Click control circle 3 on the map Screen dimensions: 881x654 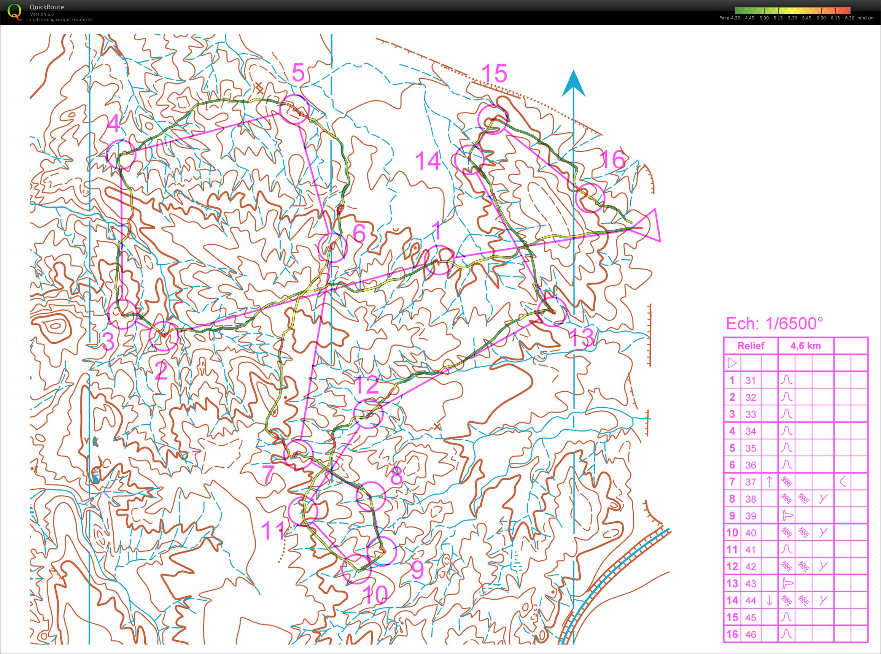point(123,314)
